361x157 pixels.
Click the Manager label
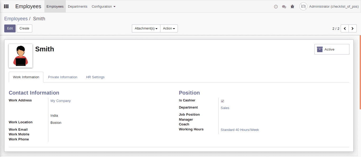(186, 120)
